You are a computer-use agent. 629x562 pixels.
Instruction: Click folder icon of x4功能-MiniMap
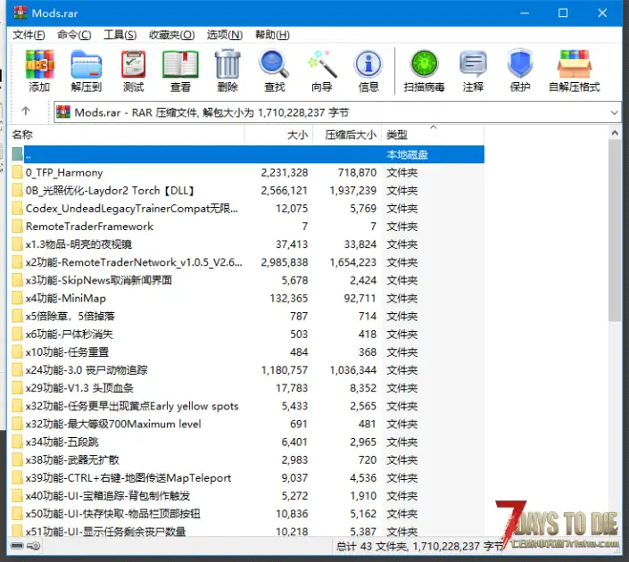[x=17, y=298]
